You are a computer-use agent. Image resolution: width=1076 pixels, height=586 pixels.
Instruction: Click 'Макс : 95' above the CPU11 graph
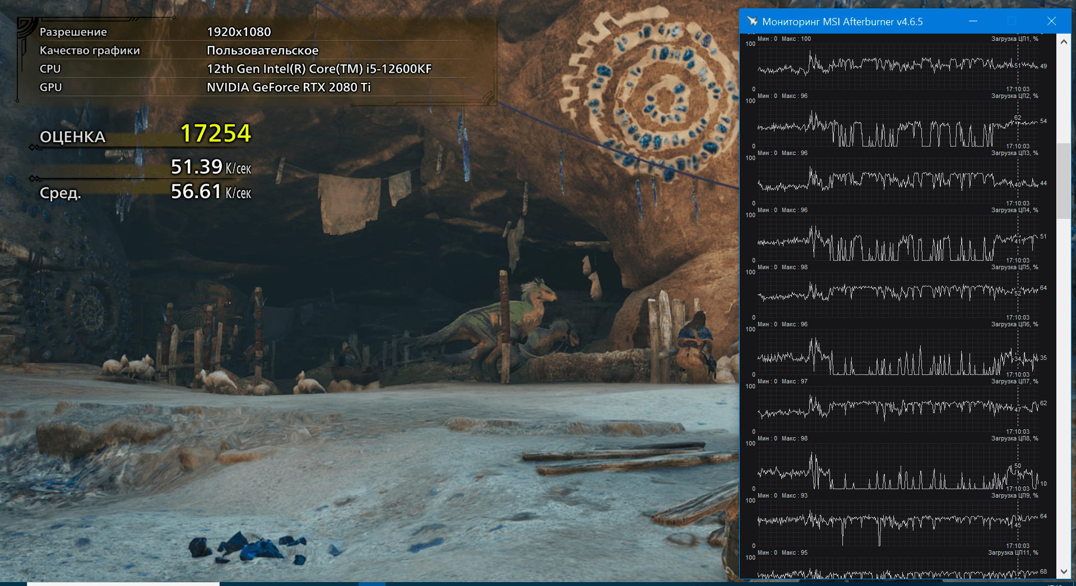coord(795,552)
